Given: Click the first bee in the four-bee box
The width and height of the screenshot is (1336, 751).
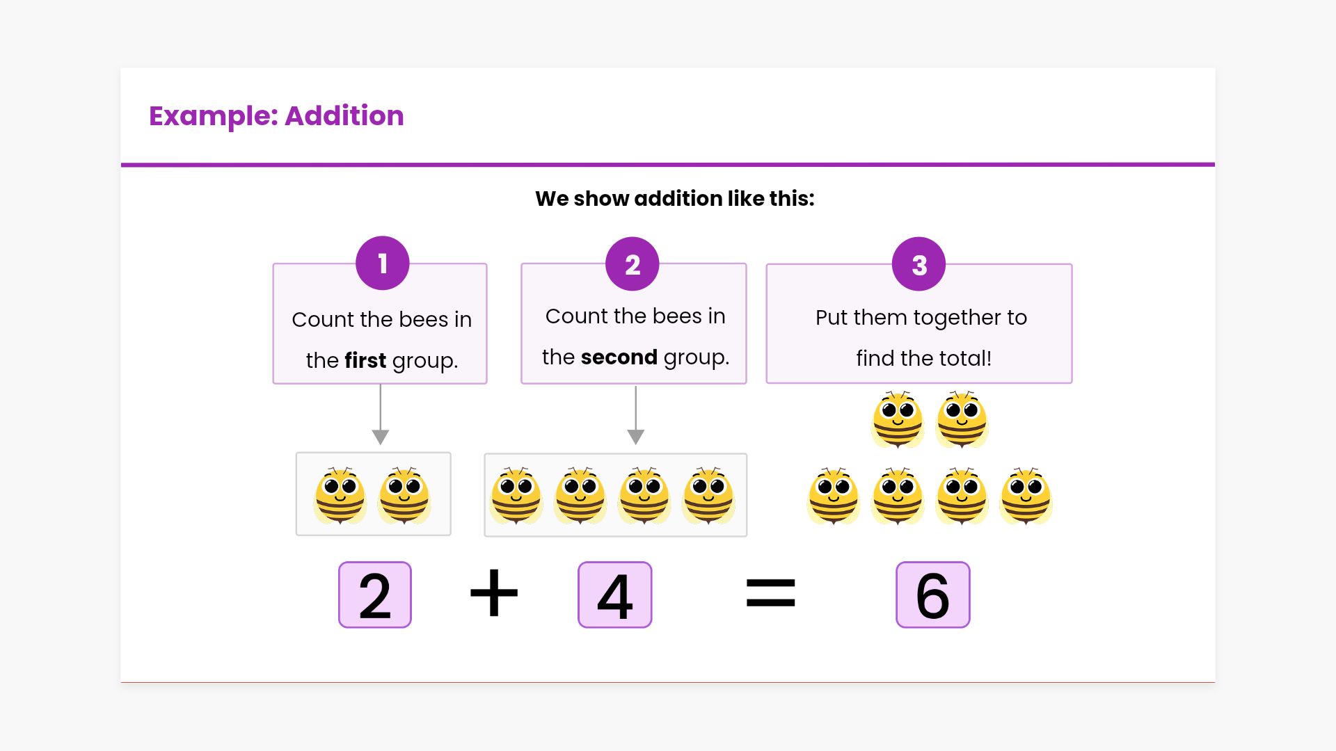Looking at the screenshot, I should tap(516, 495).
